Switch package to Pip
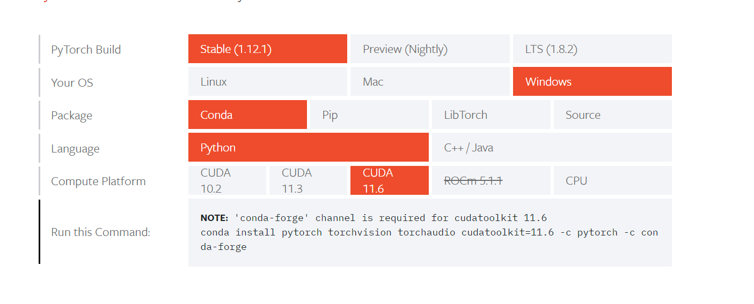 (369, 115)
